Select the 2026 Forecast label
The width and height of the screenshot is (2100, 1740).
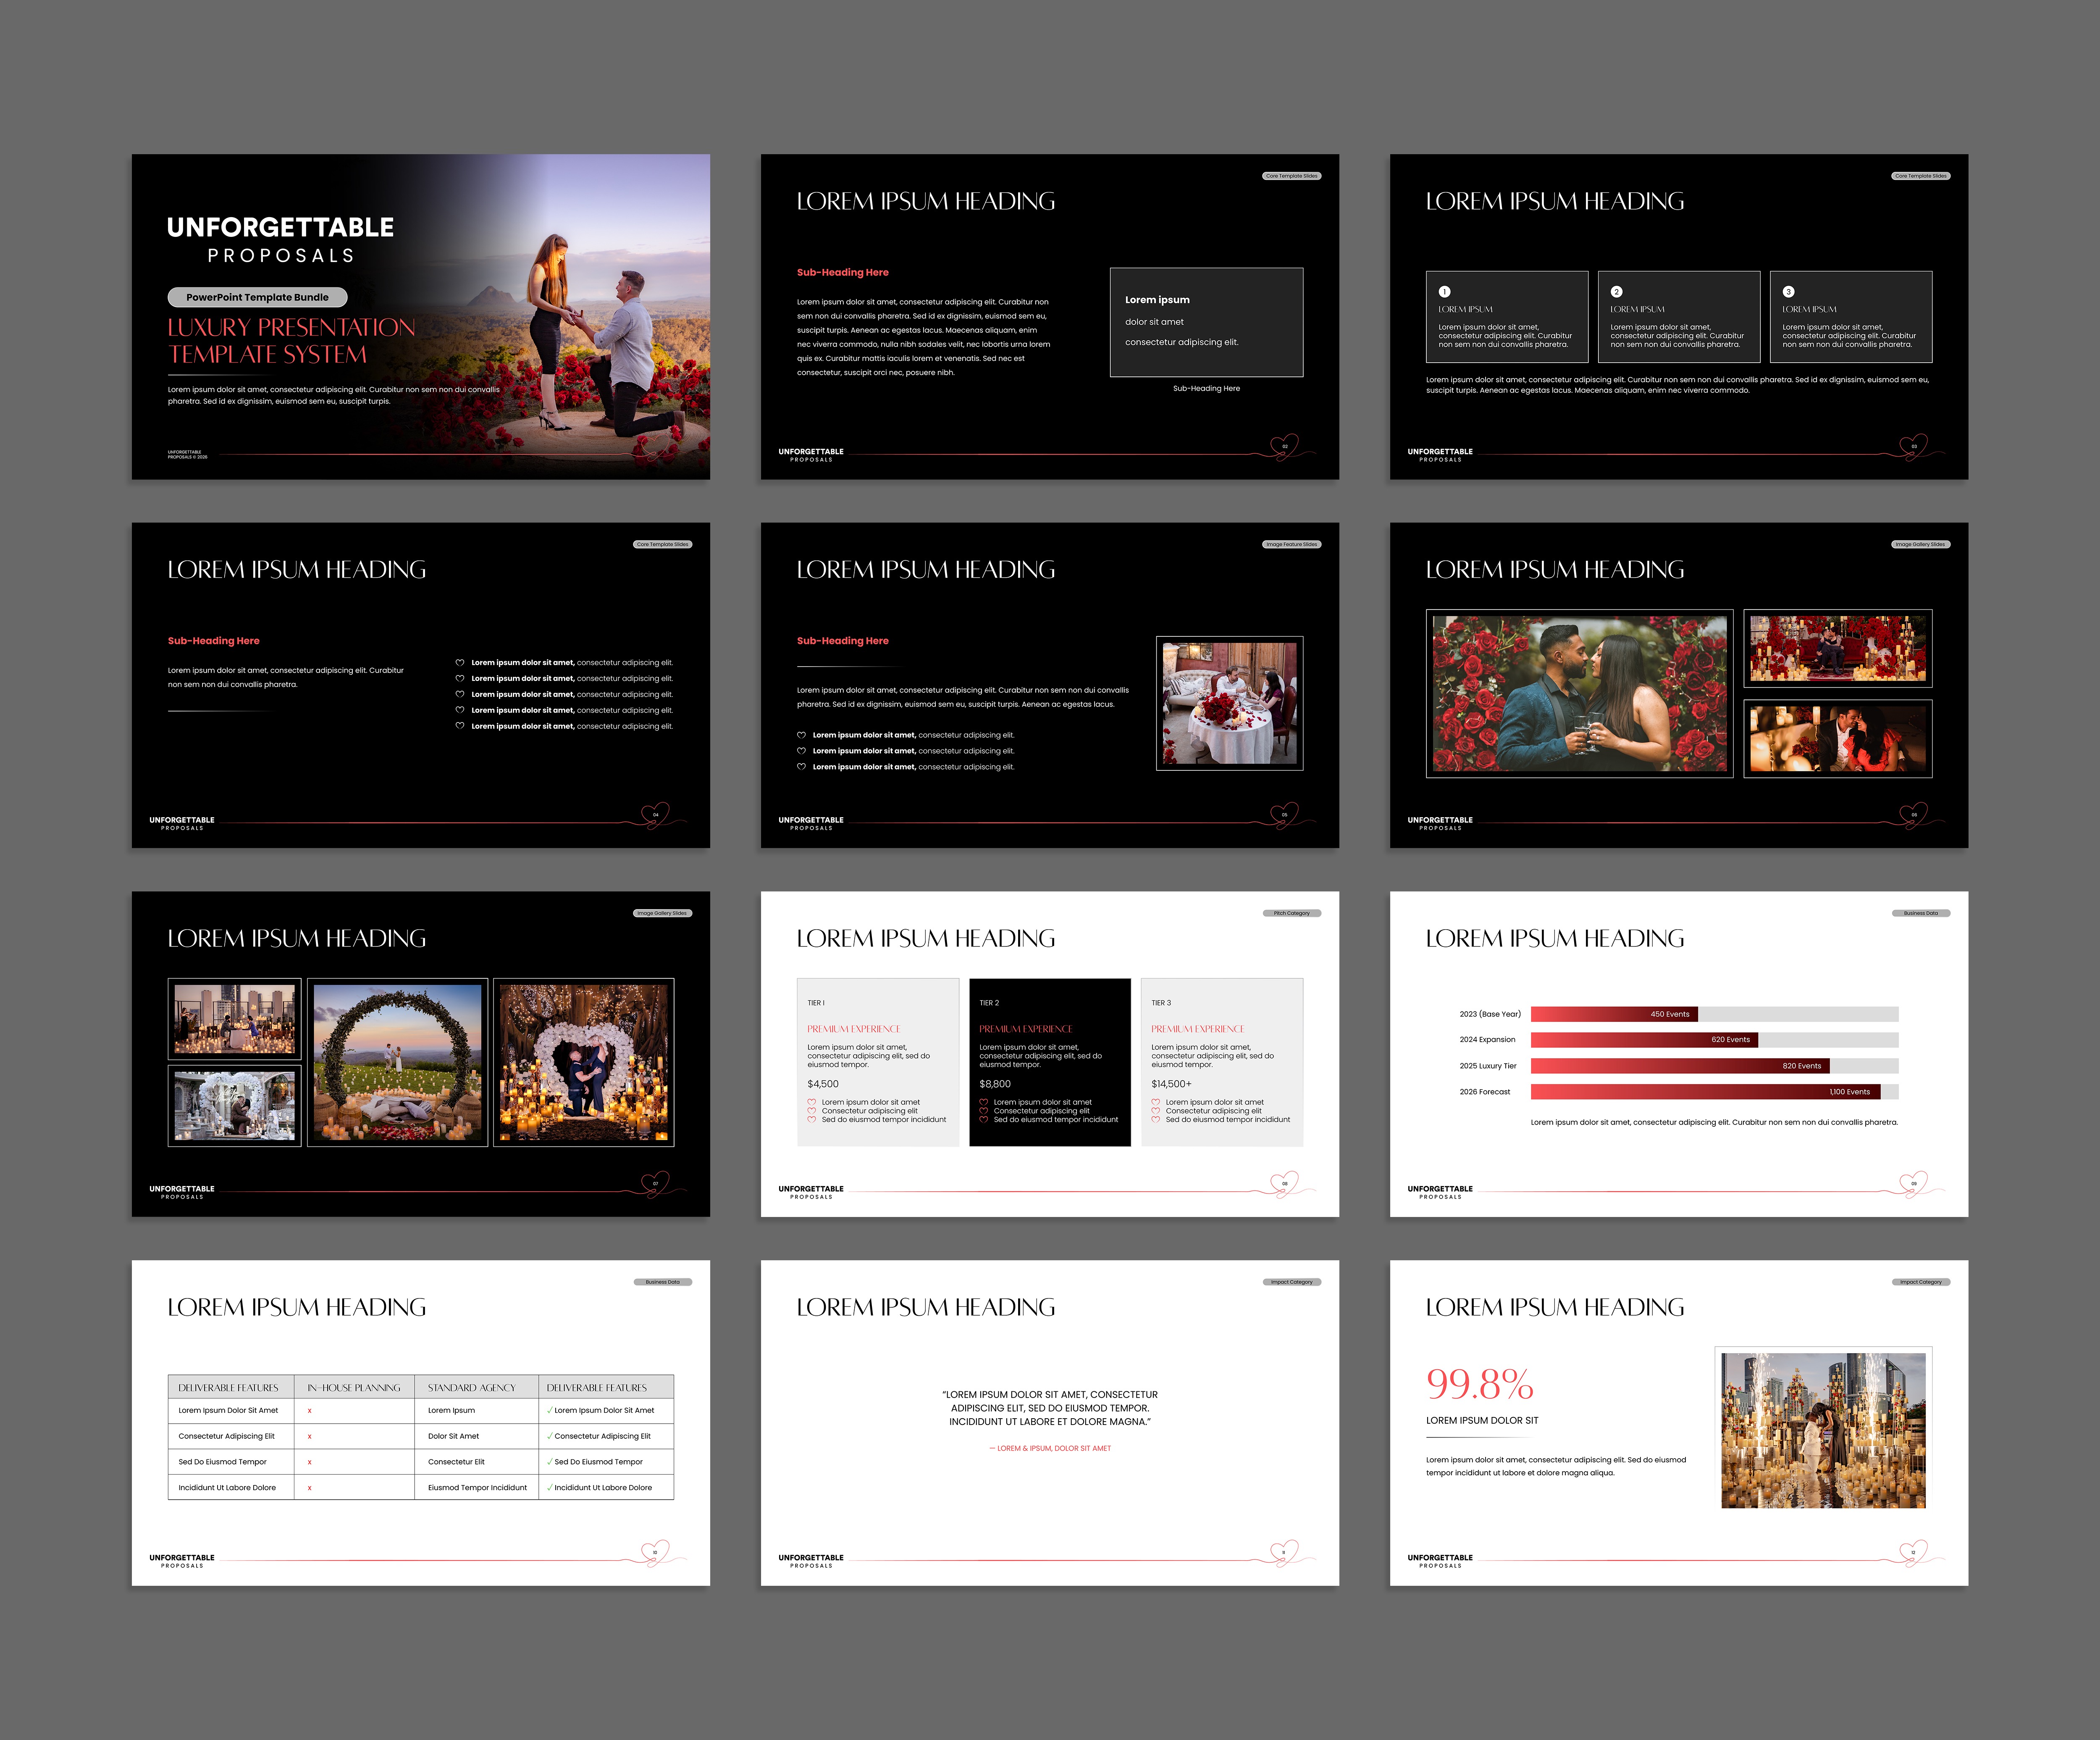[x=1485, y=1092]
